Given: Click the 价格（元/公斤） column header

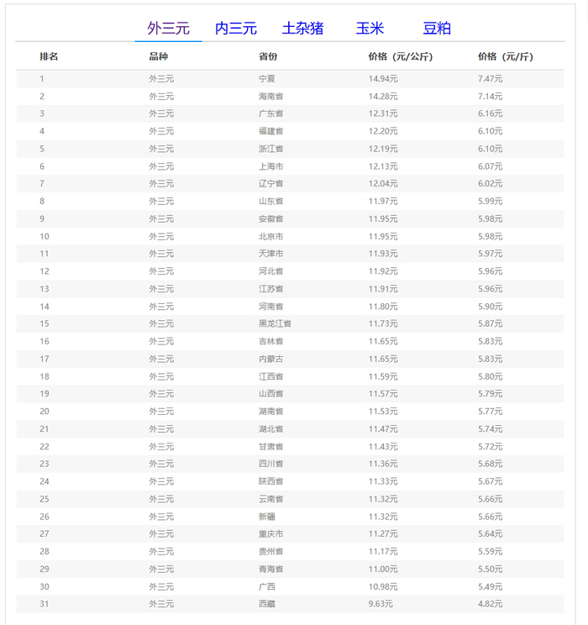Looking at the screenshot, I should point(400,56).
